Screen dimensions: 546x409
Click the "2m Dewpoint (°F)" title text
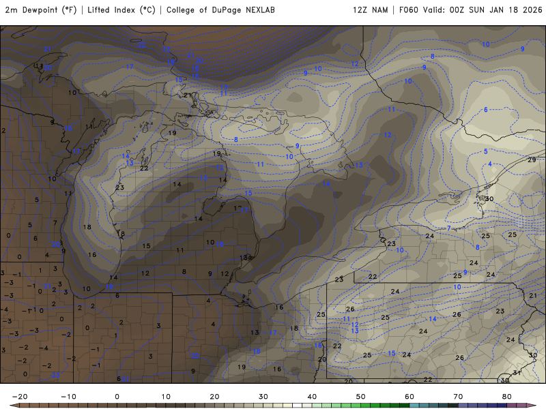pyautogui.click(x=40, y=10)
